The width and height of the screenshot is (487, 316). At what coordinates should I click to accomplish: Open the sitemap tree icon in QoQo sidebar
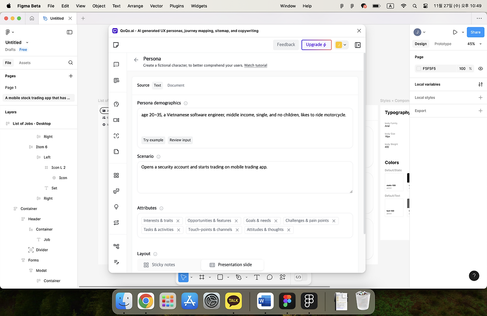point(116,246)
